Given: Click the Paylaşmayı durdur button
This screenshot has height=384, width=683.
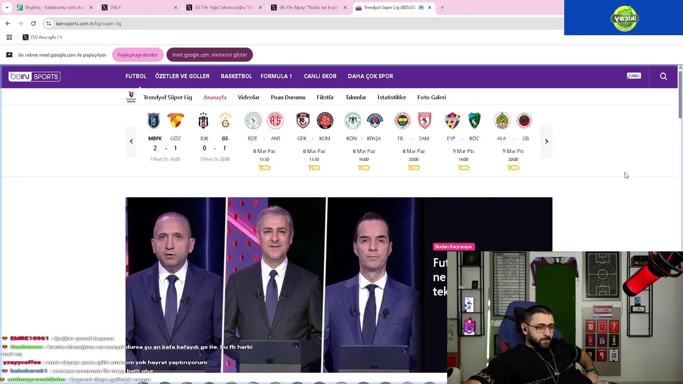Looking at the screenshot, I should tap(138, 55).
